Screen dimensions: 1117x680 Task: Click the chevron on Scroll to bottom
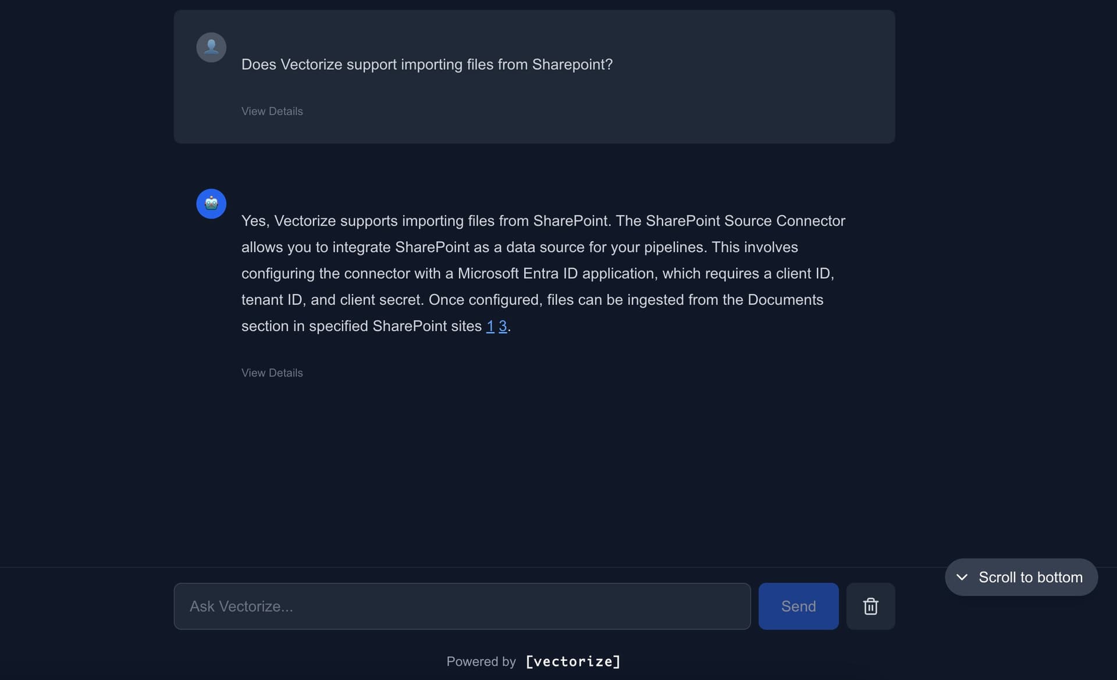[962, 577]
